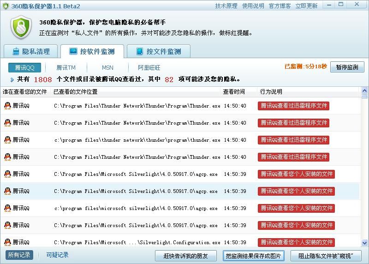Image resolution: width=369 pixels, height=264 pixels.
Task: Open the 使用说明 link
Action: [253, 6]
